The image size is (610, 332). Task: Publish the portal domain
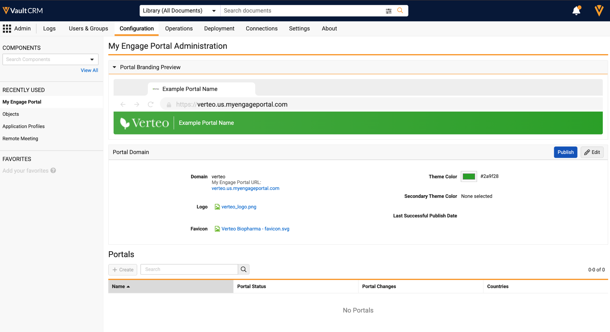click(x=566, y=152)
